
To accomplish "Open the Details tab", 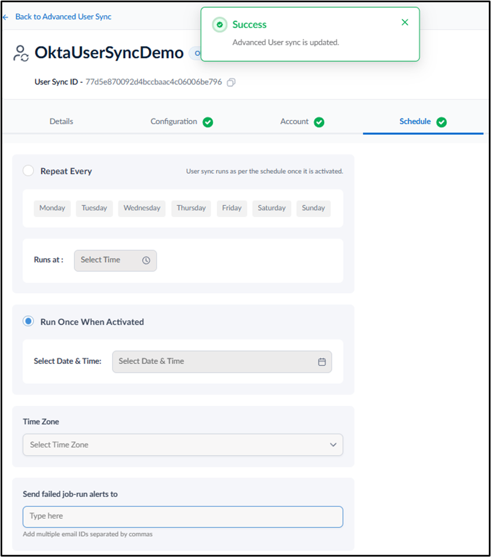I will [x=61, y=121].
